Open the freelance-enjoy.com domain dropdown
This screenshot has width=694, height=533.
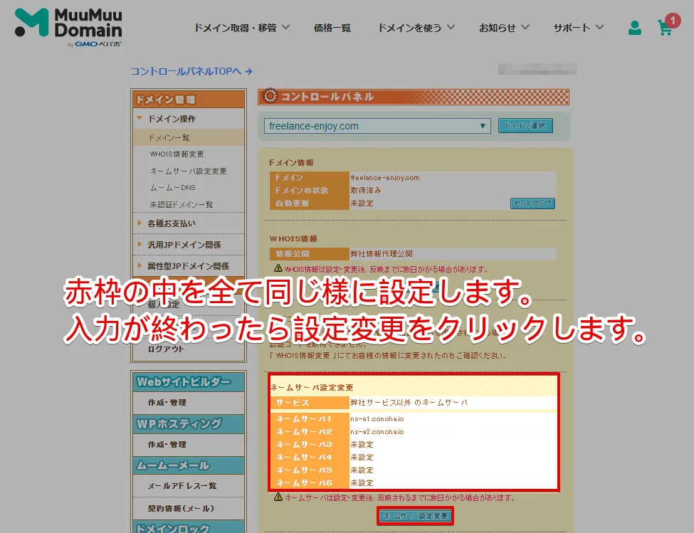(377, 126)
